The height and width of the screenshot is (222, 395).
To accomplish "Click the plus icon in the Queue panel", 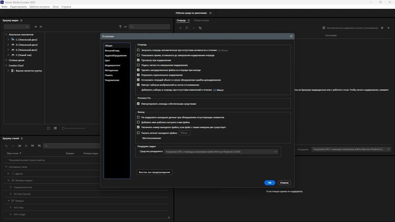I will tap(180, 28).
